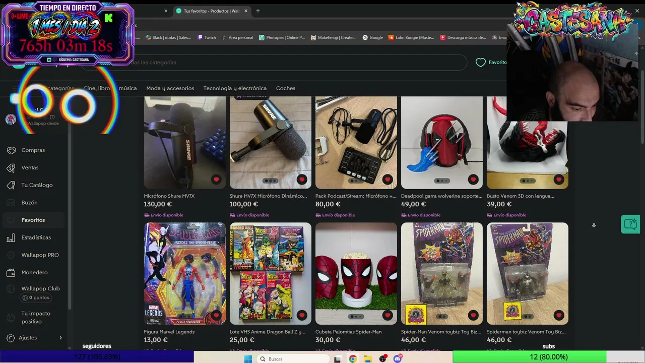Unfavorite the Pack Podcast/Stream item
Viewport: 645px width, 363px height.
(x=388, y=179)
